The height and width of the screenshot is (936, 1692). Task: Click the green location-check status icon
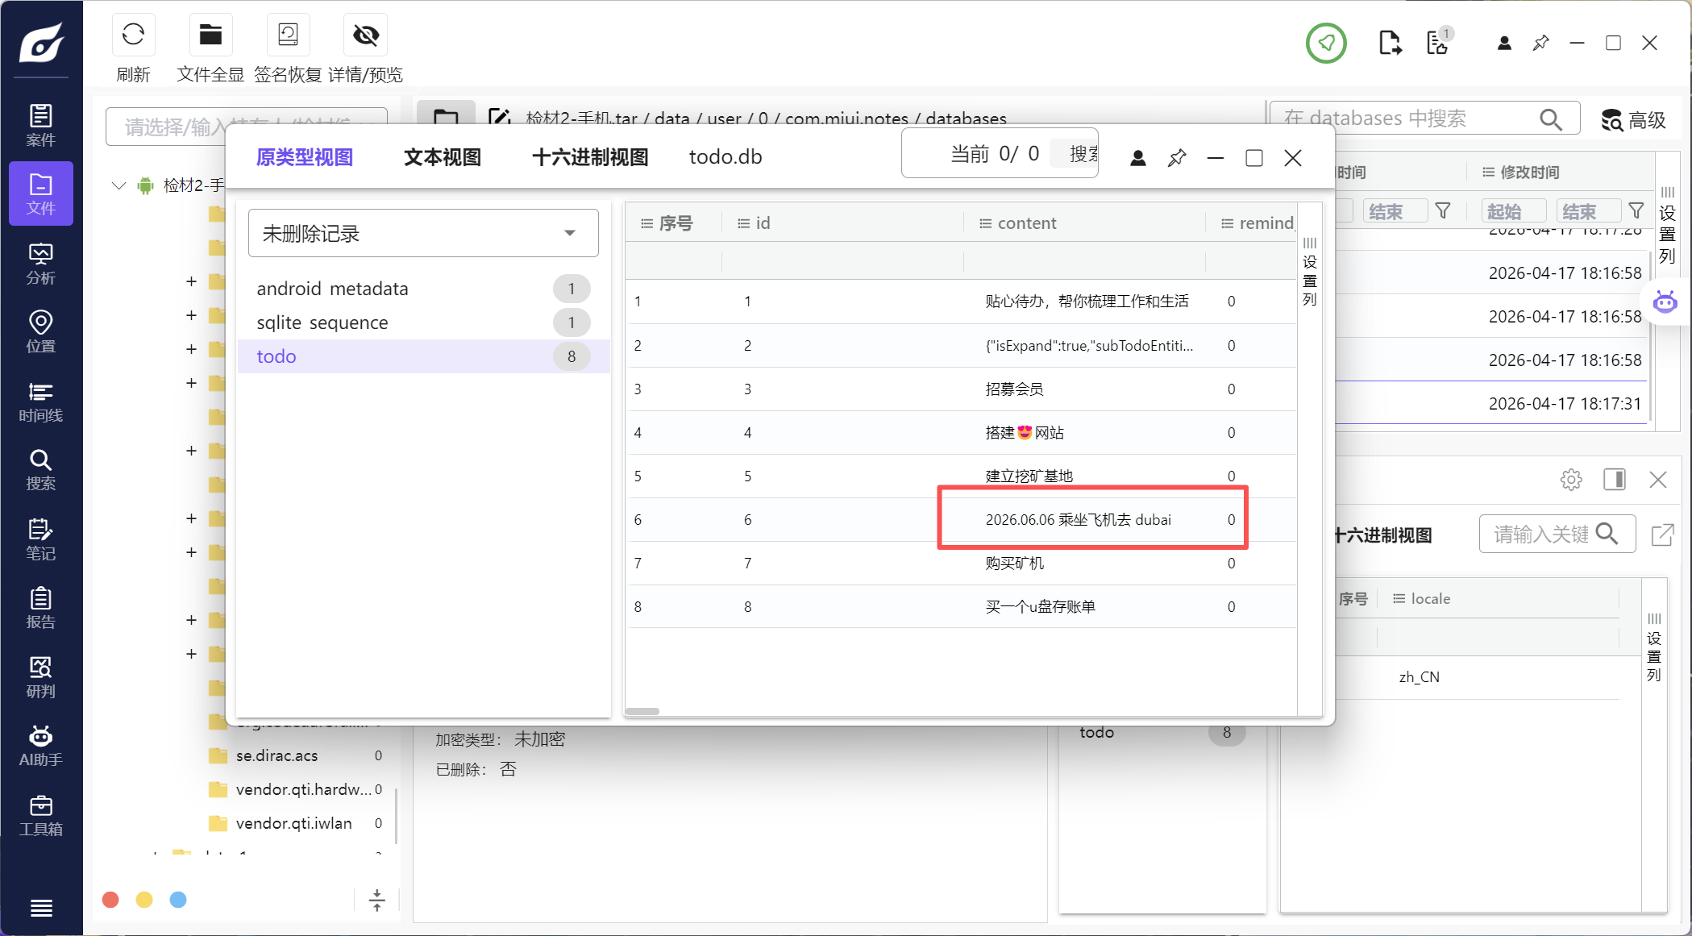tap(1326, 43)
